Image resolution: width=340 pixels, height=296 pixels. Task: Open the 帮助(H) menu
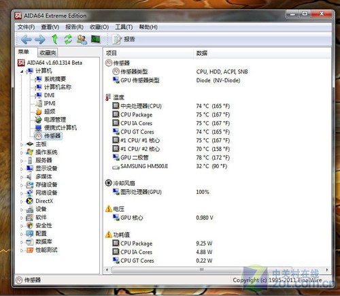148,27
